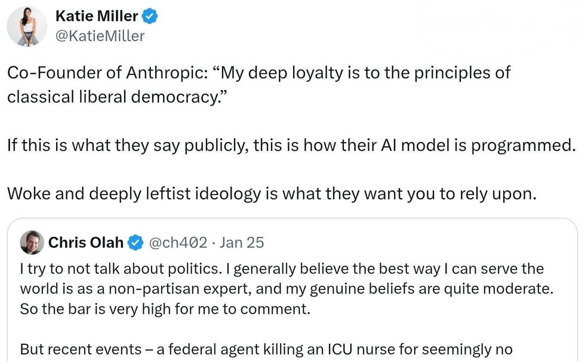Click the Chris Olah author name

(x=85, y=243)
